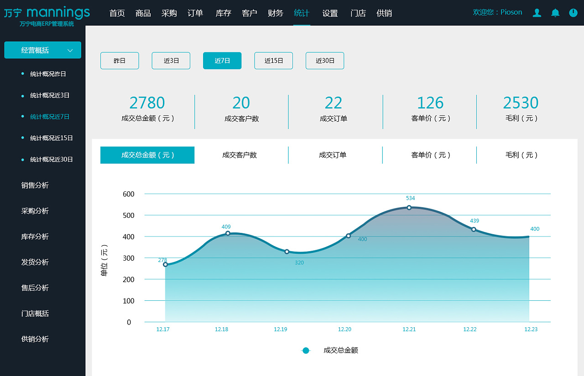The width and height of the screenshot is (584, 376).
Task: Click the clock icon at top right
Action: point(573,13)
